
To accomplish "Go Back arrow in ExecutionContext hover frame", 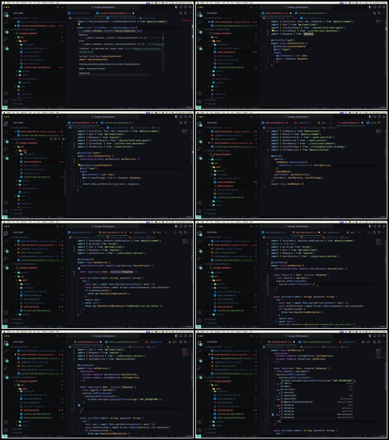I will (x=58, y=7).
